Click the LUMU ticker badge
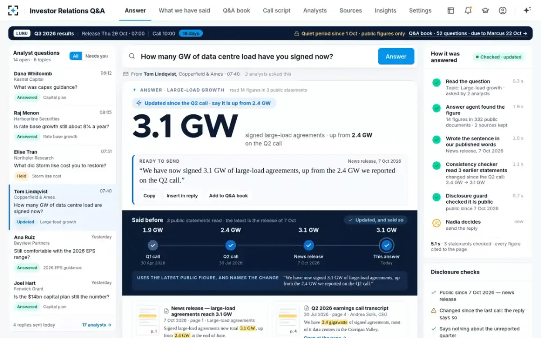This screenshot has height=338, width=541. (22, 33)
